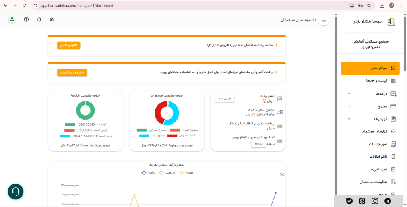This screenshot has height=207, width=407.
Task: Open Instagram social link icon
Action: (375, 201)
